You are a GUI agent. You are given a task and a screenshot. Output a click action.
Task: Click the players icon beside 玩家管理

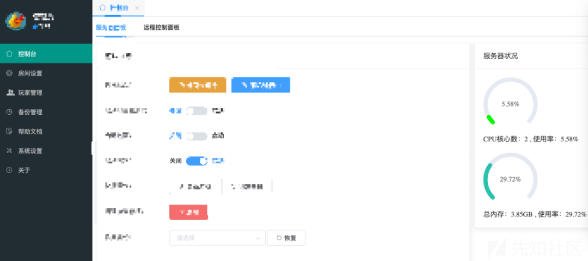pos(10,92)
